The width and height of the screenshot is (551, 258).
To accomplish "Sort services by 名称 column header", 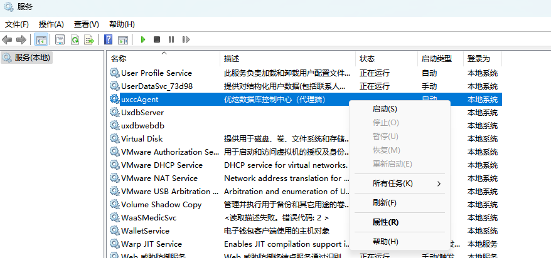I will click(119, 58).
